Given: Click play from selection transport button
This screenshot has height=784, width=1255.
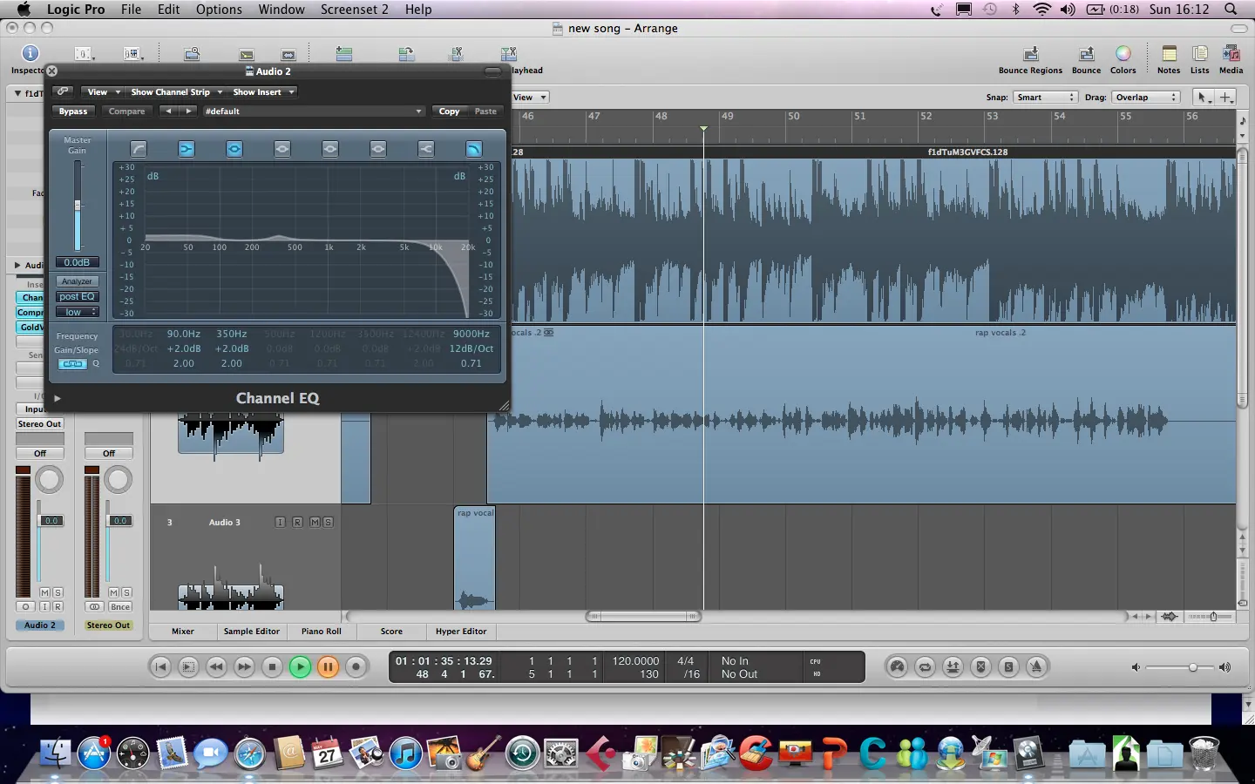Looking at the screenshot, I should coord(188,667).
